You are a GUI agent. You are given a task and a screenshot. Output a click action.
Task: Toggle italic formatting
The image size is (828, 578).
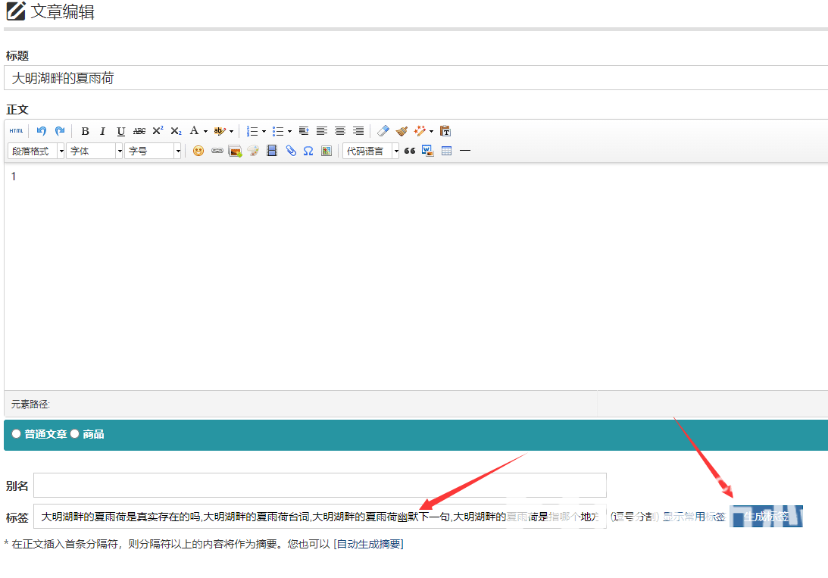(102, 131)
